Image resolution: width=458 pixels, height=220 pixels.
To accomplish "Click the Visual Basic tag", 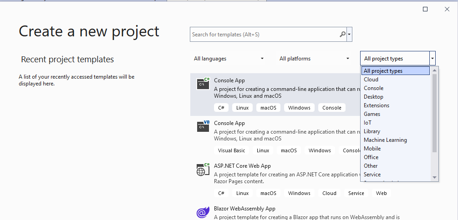I will (231, 150).
